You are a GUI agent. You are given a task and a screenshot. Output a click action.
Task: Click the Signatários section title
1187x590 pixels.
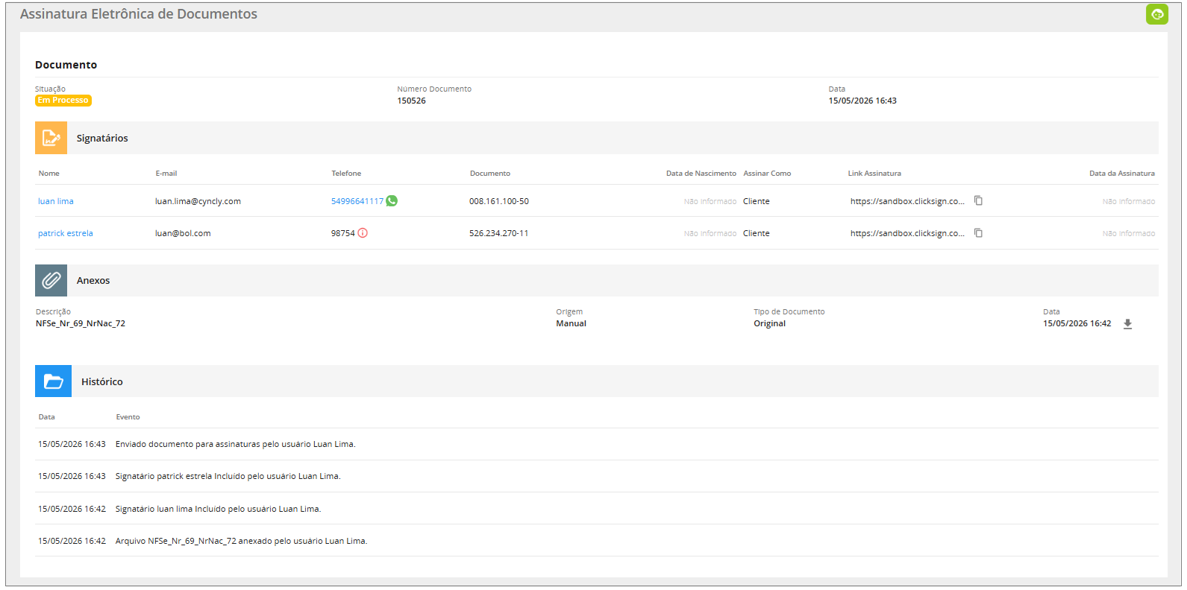pos(102,138)
